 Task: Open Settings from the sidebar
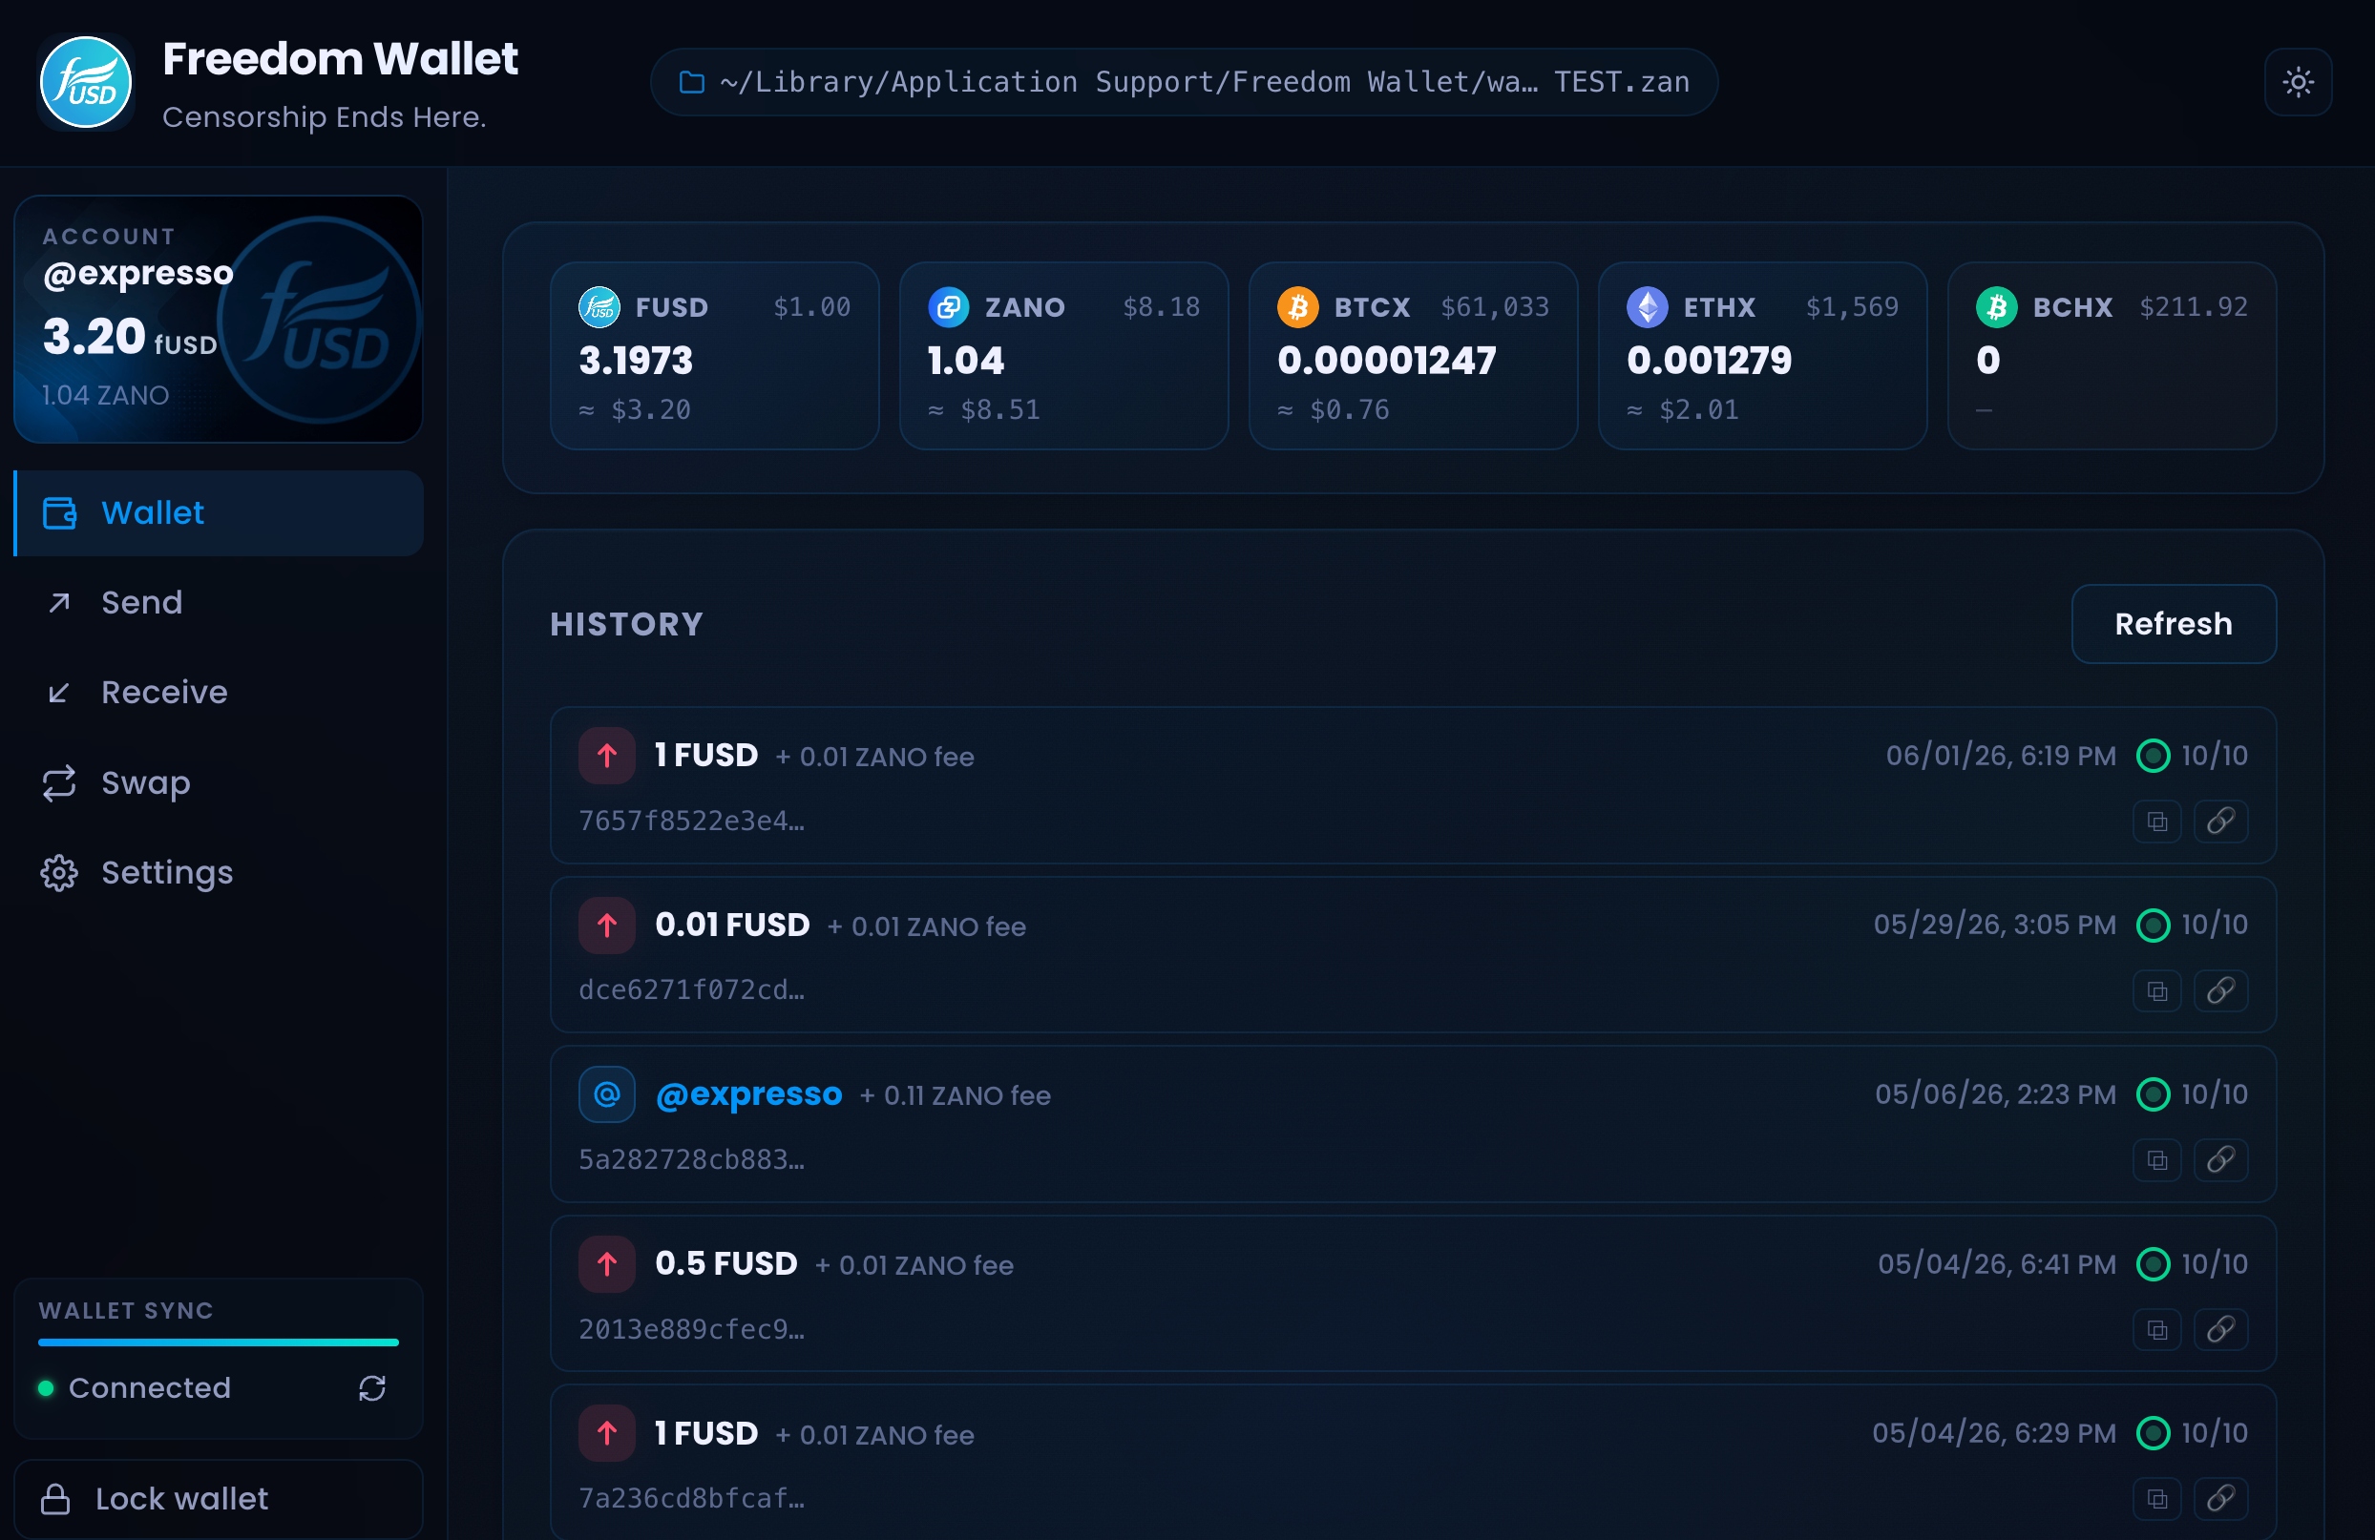coord(219,873)
